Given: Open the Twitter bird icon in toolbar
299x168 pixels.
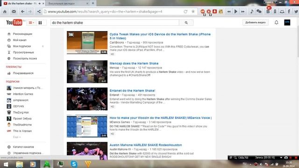Looking at the screenshot, I should [x=296, y=12].
